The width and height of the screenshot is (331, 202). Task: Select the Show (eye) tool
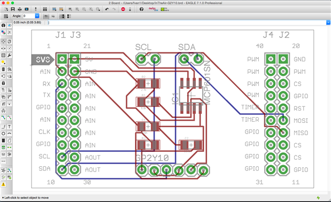pyautogui.click(x=9, y=25)
